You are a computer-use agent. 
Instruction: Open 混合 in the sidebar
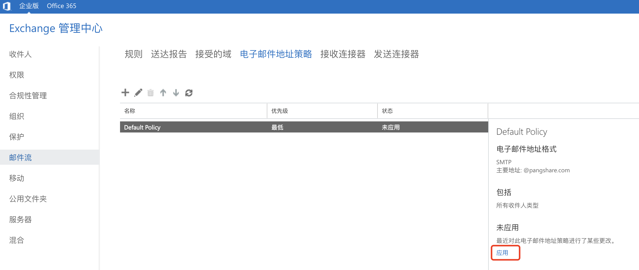[x=17, y=240]
